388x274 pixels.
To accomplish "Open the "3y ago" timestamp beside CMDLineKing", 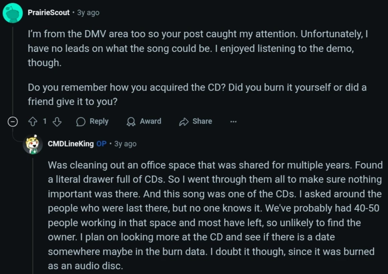I will click(x=125, y=144).
